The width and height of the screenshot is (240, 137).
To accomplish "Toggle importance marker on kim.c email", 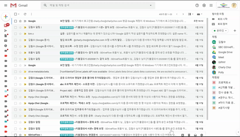I will [x=25, y=34].
